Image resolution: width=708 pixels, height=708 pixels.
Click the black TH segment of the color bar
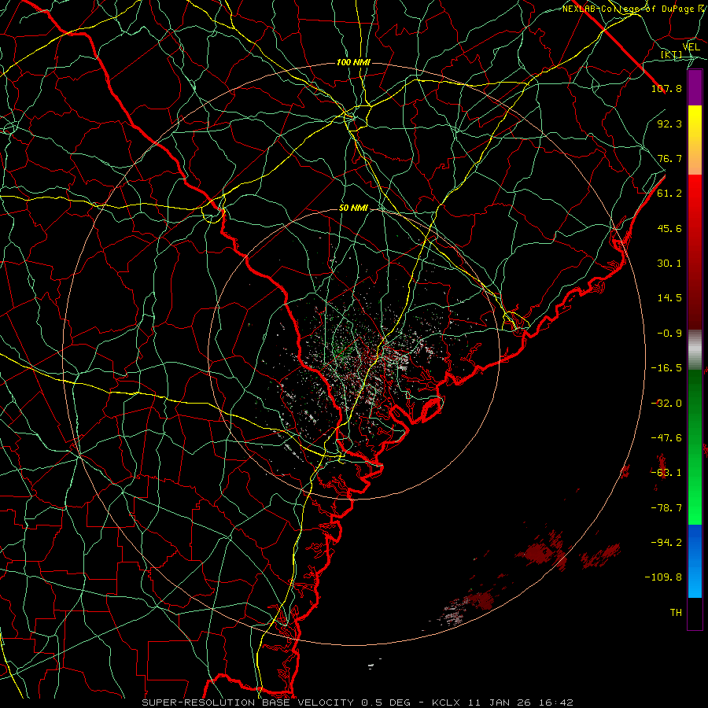(x=695, y=613)
